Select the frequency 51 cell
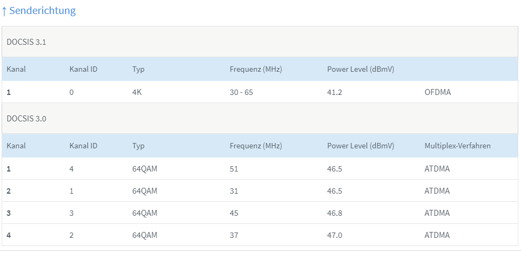The height and width of the screenshot is (253, 521). tap(234, 169)
